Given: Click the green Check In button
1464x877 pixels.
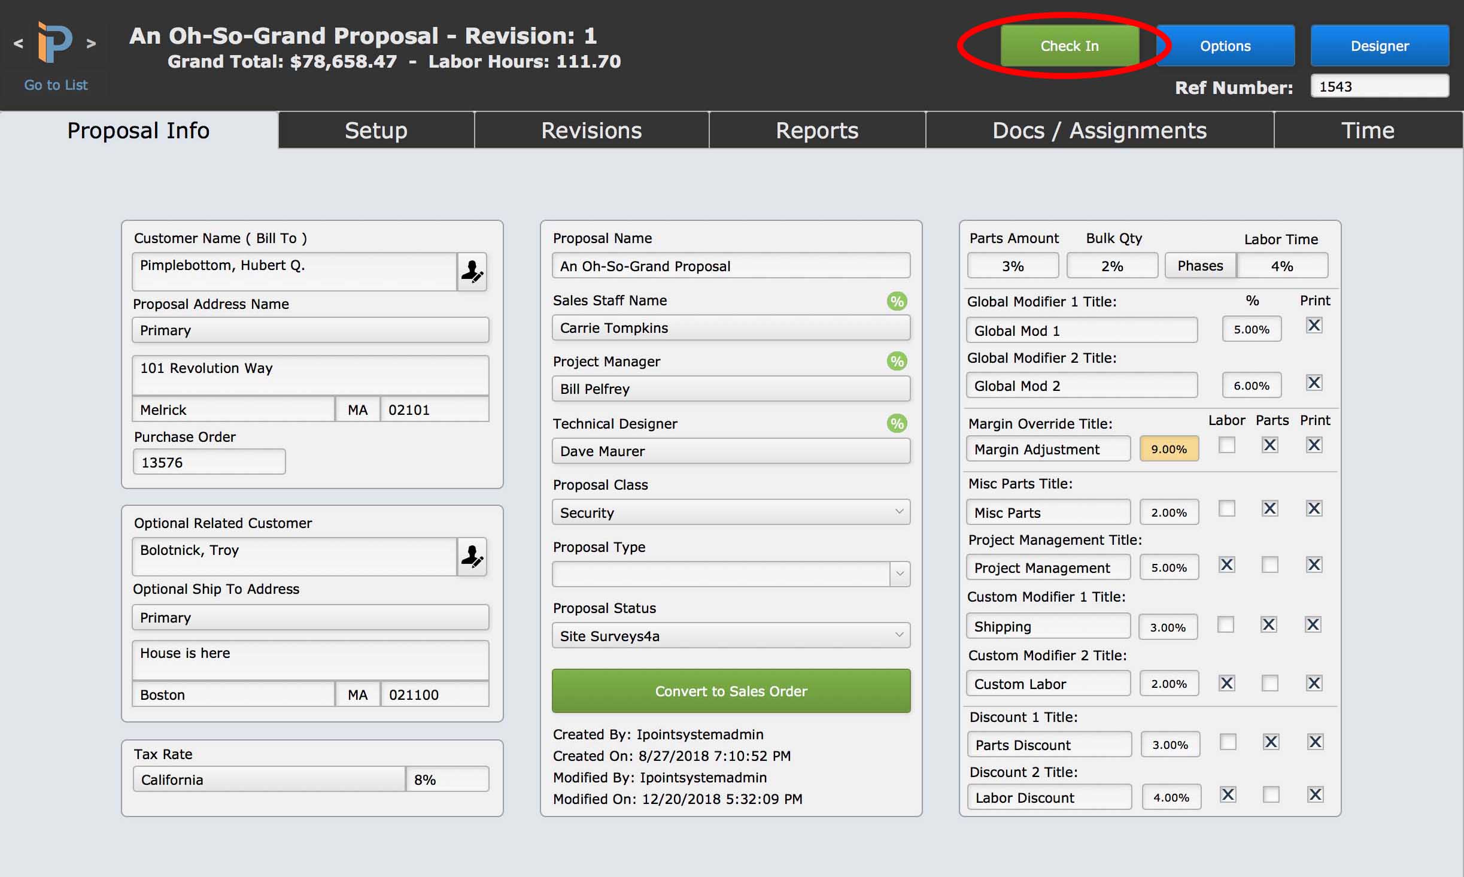Looking at the screenshot, I should click(x=1070, y=45).
